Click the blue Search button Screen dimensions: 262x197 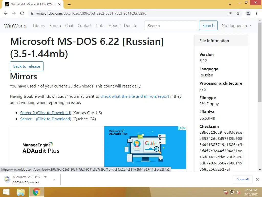(208, 25)
